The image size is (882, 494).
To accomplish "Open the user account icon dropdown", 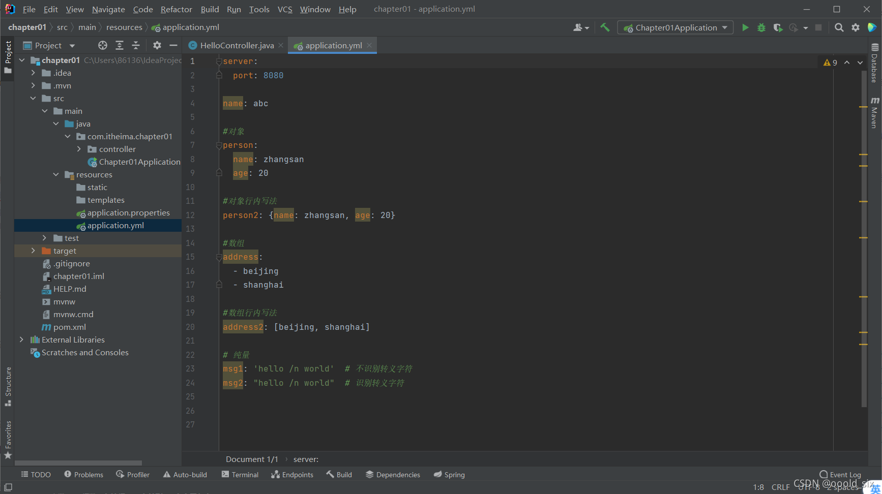I will pos(581,27).
